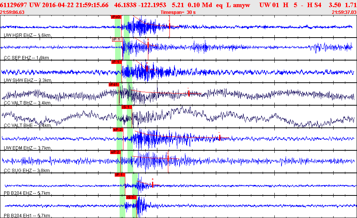Viewport: 357px width, 218px height.
Task: Click the value 1.71 in header
Action: (351, 5)
